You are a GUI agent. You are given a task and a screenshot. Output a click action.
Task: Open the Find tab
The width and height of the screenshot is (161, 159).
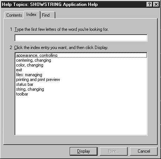(x=47, y=15)
